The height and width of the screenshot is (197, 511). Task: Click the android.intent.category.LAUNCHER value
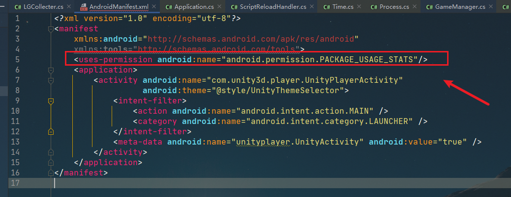(330, 122)
